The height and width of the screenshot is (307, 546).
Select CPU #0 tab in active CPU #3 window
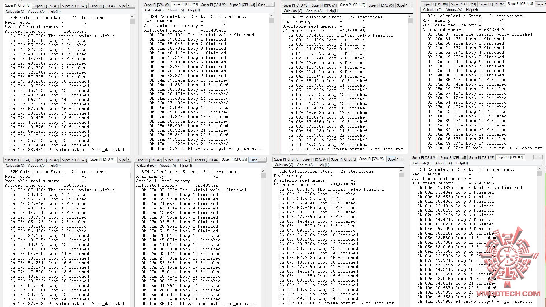pyautogui.click(x=435, y=4)
